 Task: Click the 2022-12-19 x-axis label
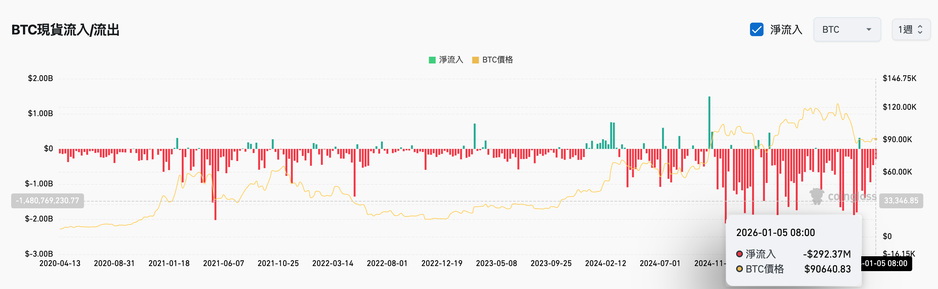click(x=442, y=263)
